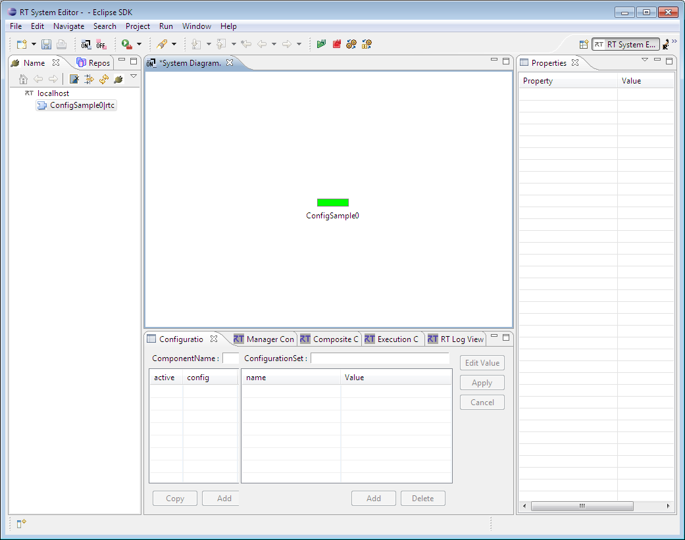
Task: Open next annotation dropdown arrow
Action: point(209,44)
